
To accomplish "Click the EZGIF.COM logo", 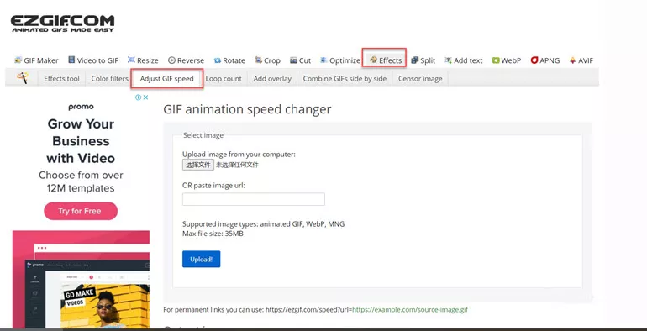I will pyautogui.click(x=62, y=24).
